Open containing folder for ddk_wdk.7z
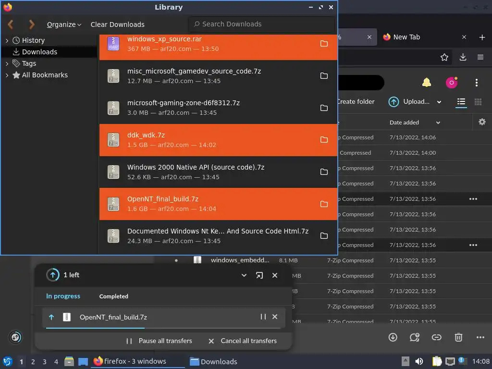492x369 pixels. [x=324, y=140]
